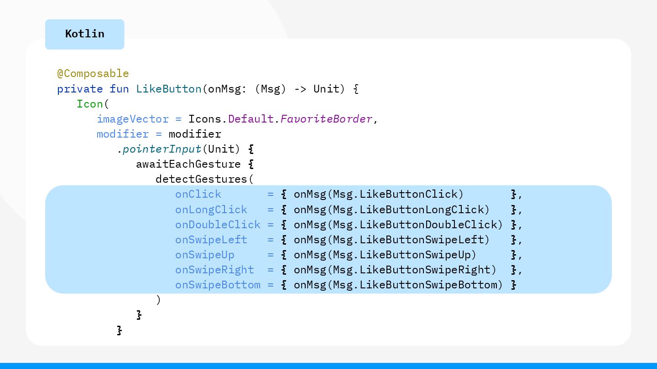
Task: Click onMsg(Msg.LikeButtonClick) expression
Action: tap(379, 194)
